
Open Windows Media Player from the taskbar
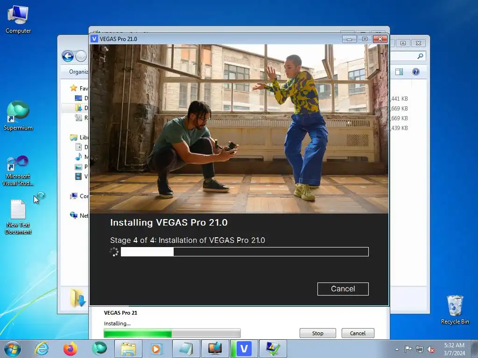pos(157,349)
